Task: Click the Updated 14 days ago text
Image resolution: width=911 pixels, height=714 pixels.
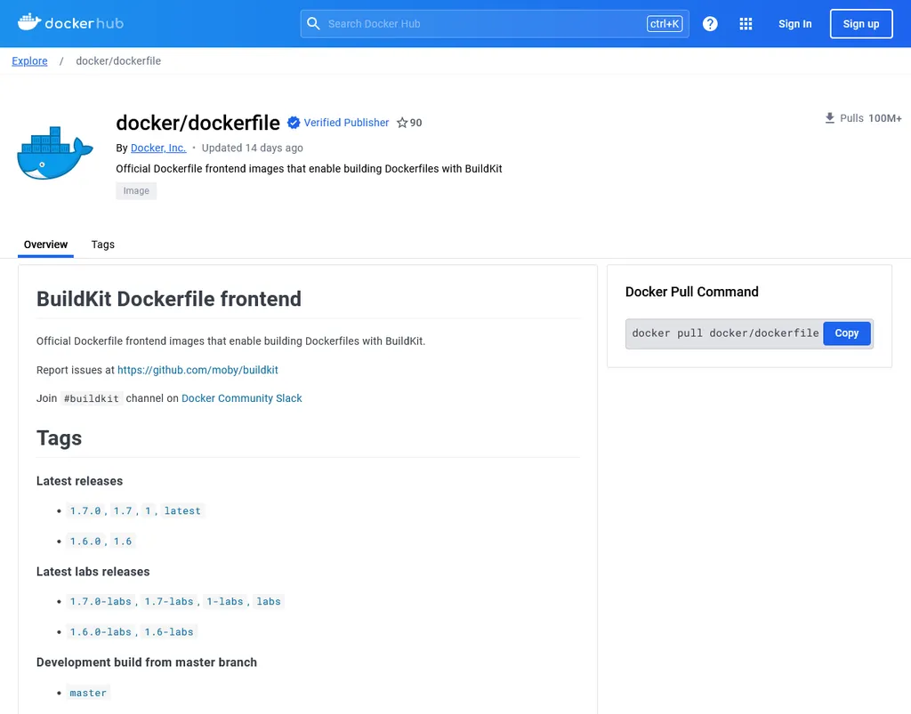Action: point(252,148)
